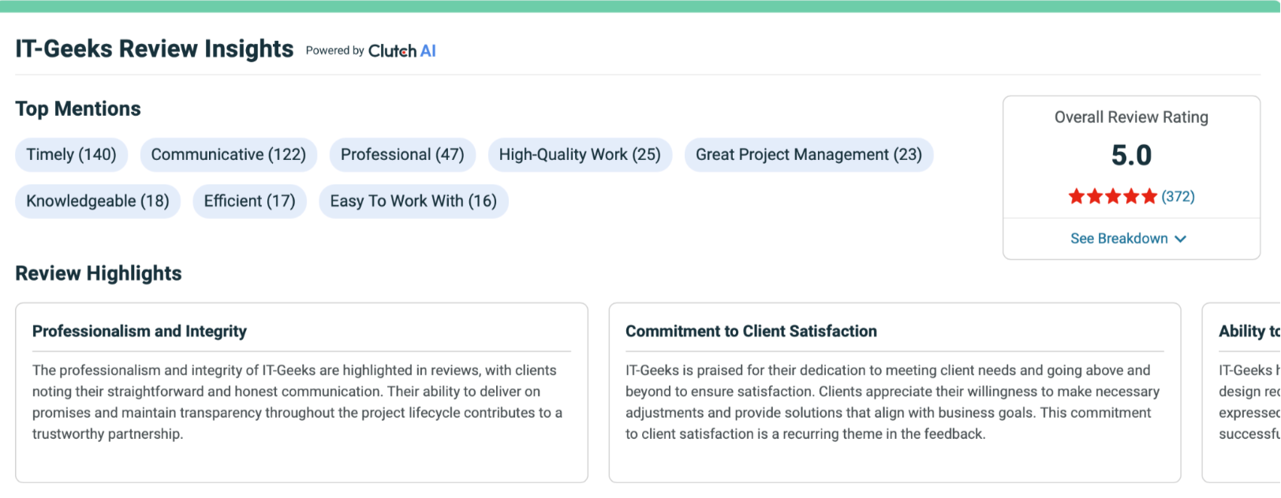Select the Knowledgeable (18) tag
The image size is (1281, 498).
tap(98, 201)
